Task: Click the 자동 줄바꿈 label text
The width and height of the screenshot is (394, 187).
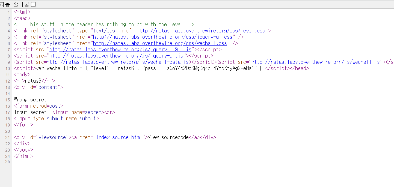Action: [x=14, y=4]
